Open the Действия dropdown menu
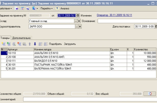The width and height of the screenshot is (157, 103). [6, 9]
